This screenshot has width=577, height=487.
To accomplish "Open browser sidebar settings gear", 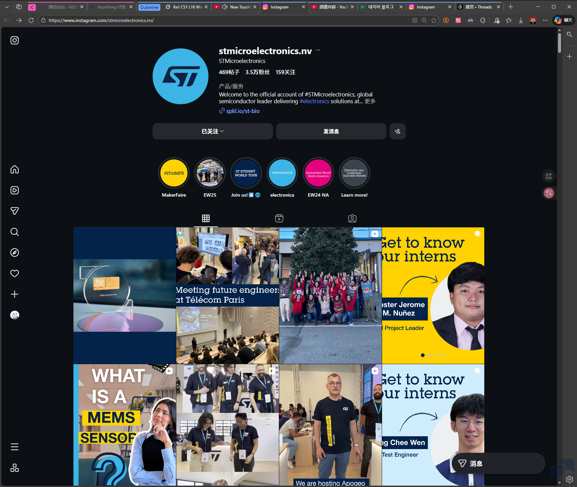I will coord(570,480).
